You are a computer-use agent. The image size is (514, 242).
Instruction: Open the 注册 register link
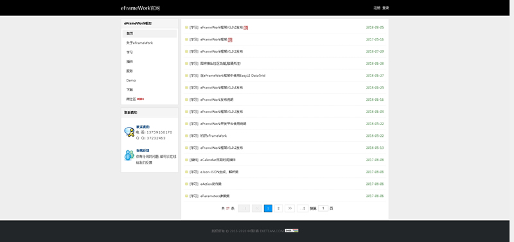pyautogui.click(x=377, y=8)
